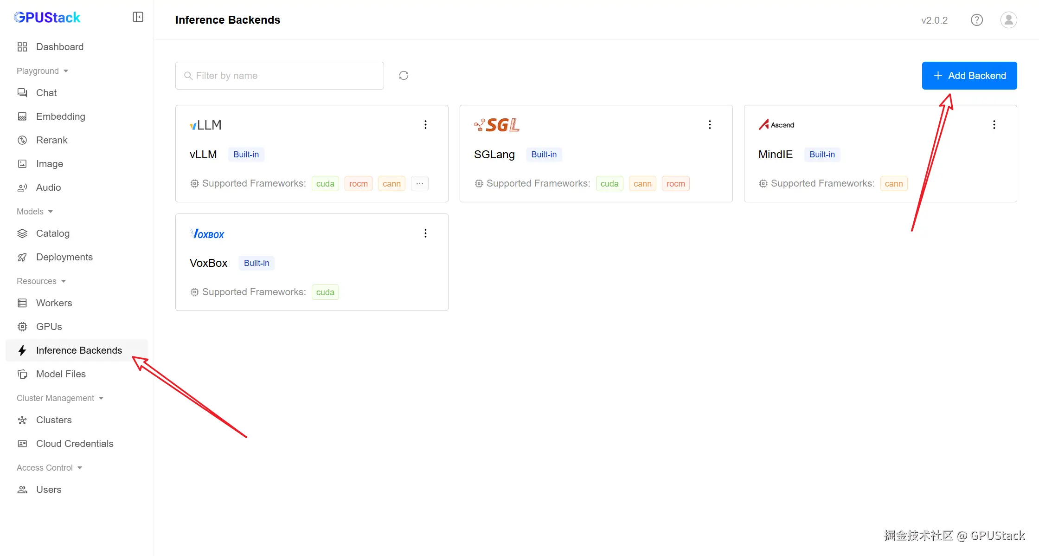Image resolution: width=1039 pixels, height=556 pixels.
Task: Navigate to Model Files
Action: [x=61, y=374]
